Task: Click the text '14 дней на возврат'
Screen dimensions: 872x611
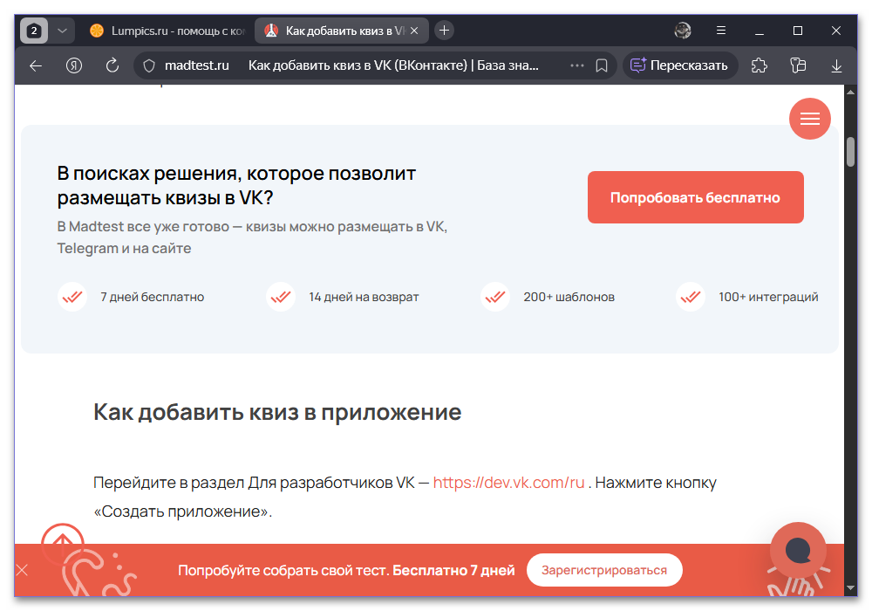Action: pyautogui.click(x=364, y=297)
